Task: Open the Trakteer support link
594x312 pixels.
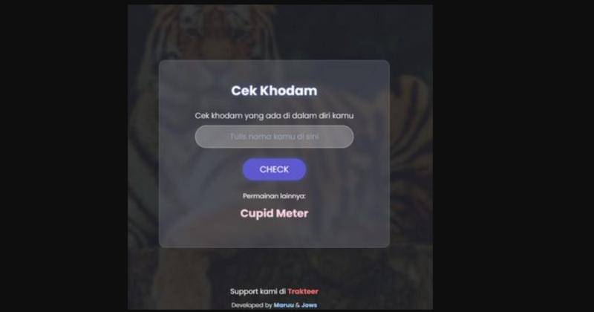Action: click(303, 291)
